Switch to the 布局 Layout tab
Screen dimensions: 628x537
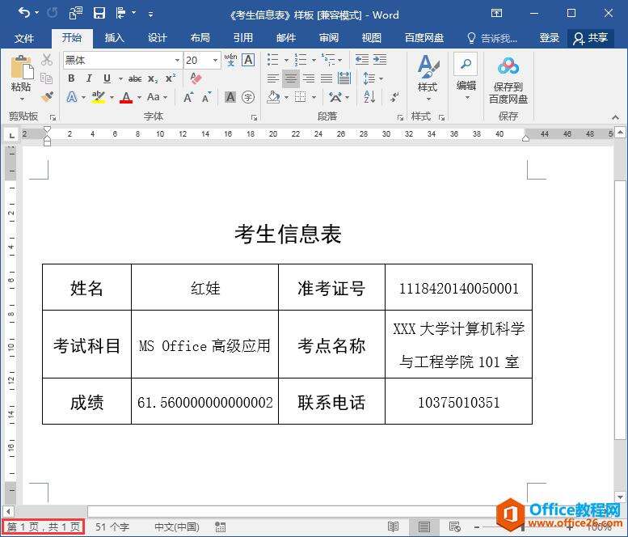(x=200, y=38)
